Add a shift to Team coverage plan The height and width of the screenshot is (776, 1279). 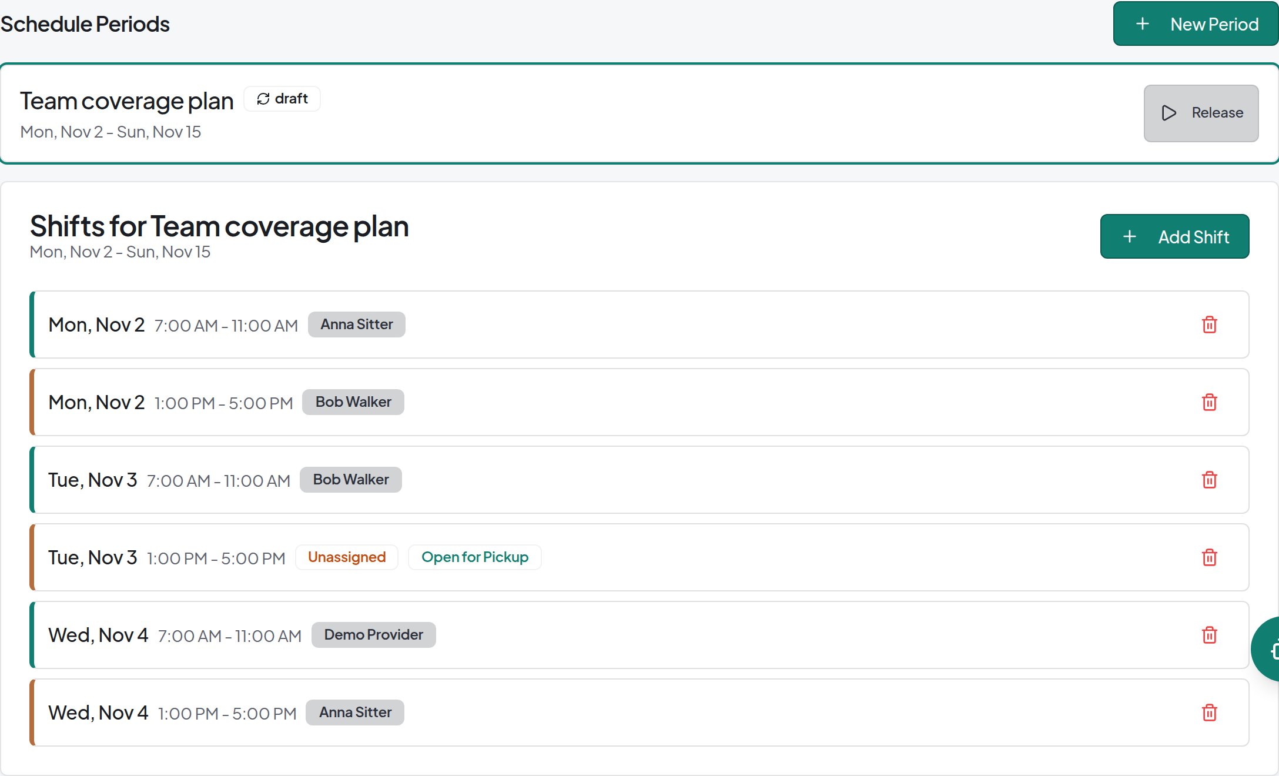(x=1174, y=236)
